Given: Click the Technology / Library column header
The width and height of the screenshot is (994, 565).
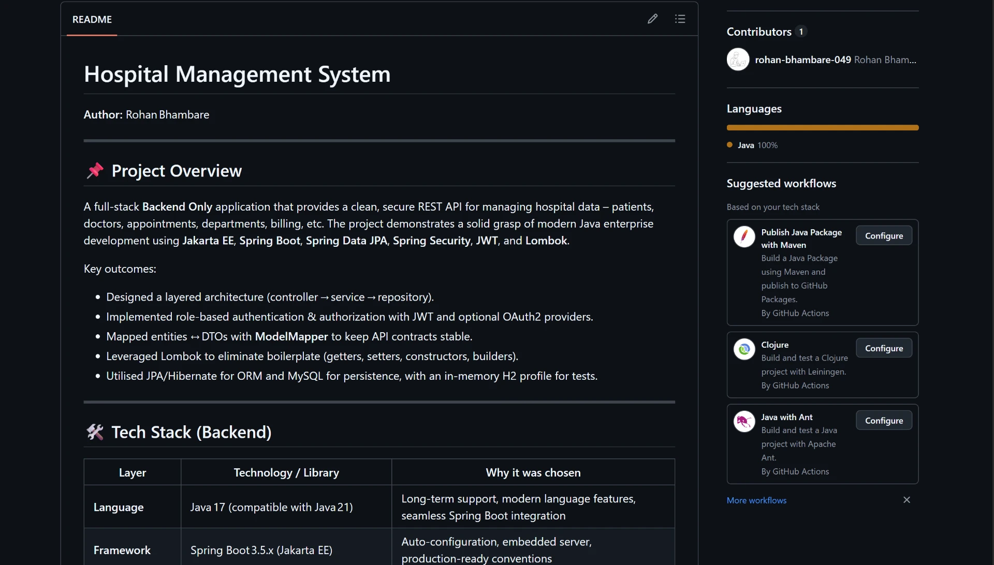Looking at the screenshot, I should tap(286, 472).
